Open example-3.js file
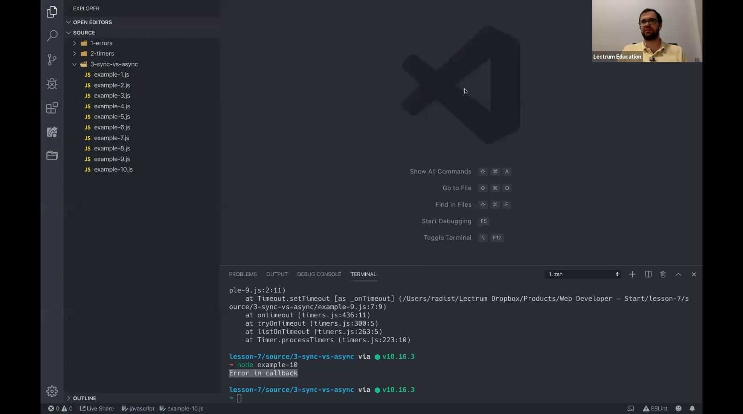743x414 pixels. tap(142, 96)
